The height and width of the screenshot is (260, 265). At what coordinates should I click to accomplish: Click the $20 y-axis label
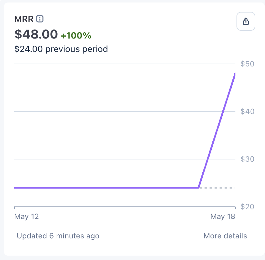click(x=247, y=206)
